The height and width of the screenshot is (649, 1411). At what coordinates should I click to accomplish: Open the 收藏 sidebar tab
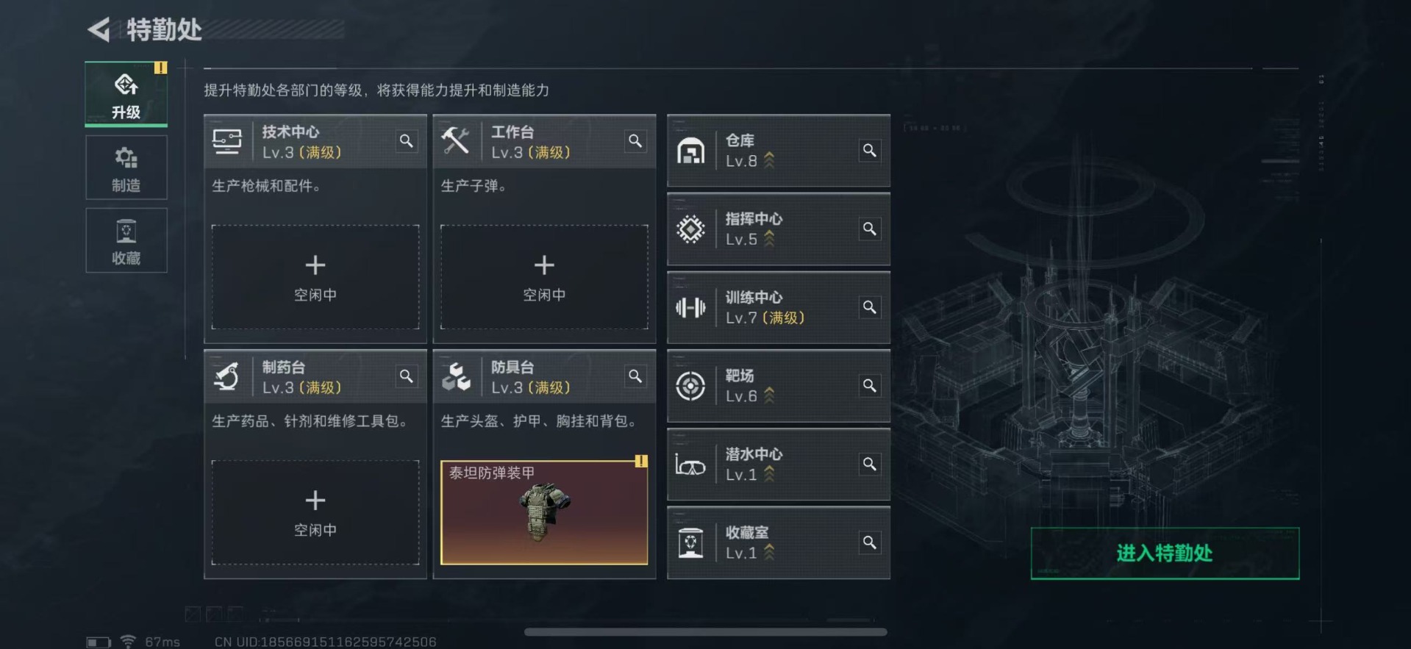(x=126, y=240)
